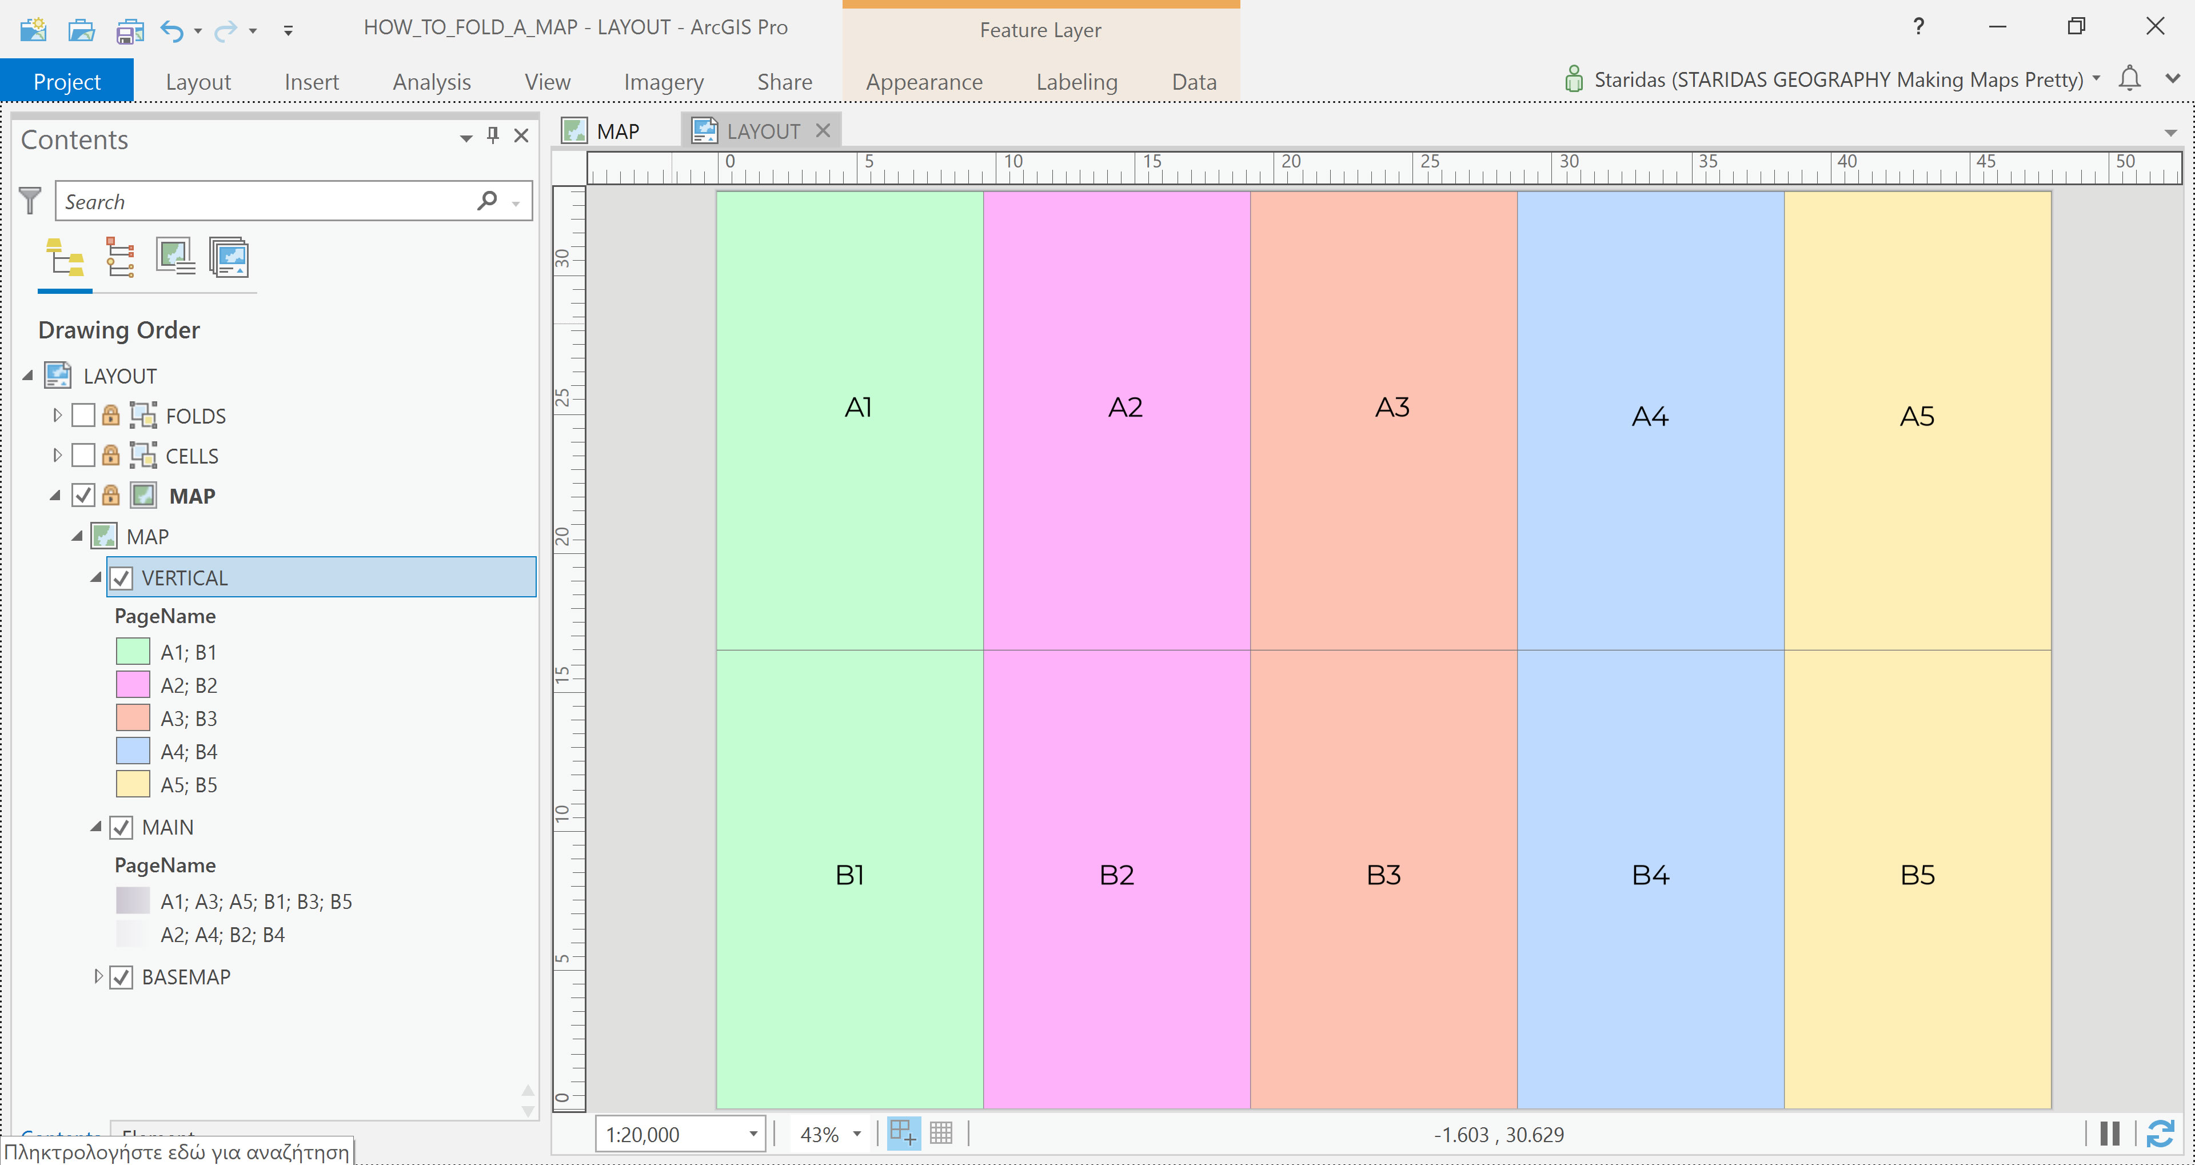Expand the BASEMAP layer tree node
This screenshot has height=1165, width=2195.
[98, 977]
